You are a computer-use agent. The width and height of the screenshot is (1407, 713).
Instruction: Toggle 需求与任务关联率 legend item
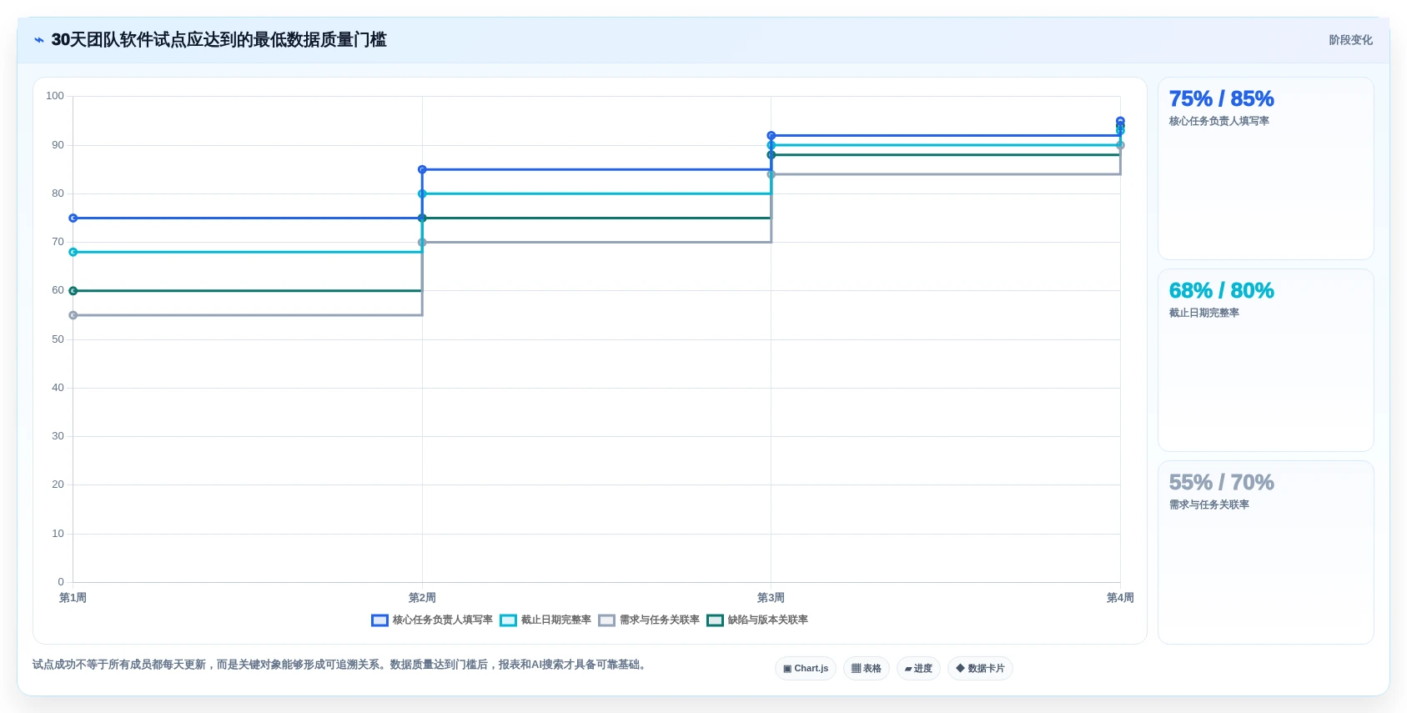pos(649,620)
